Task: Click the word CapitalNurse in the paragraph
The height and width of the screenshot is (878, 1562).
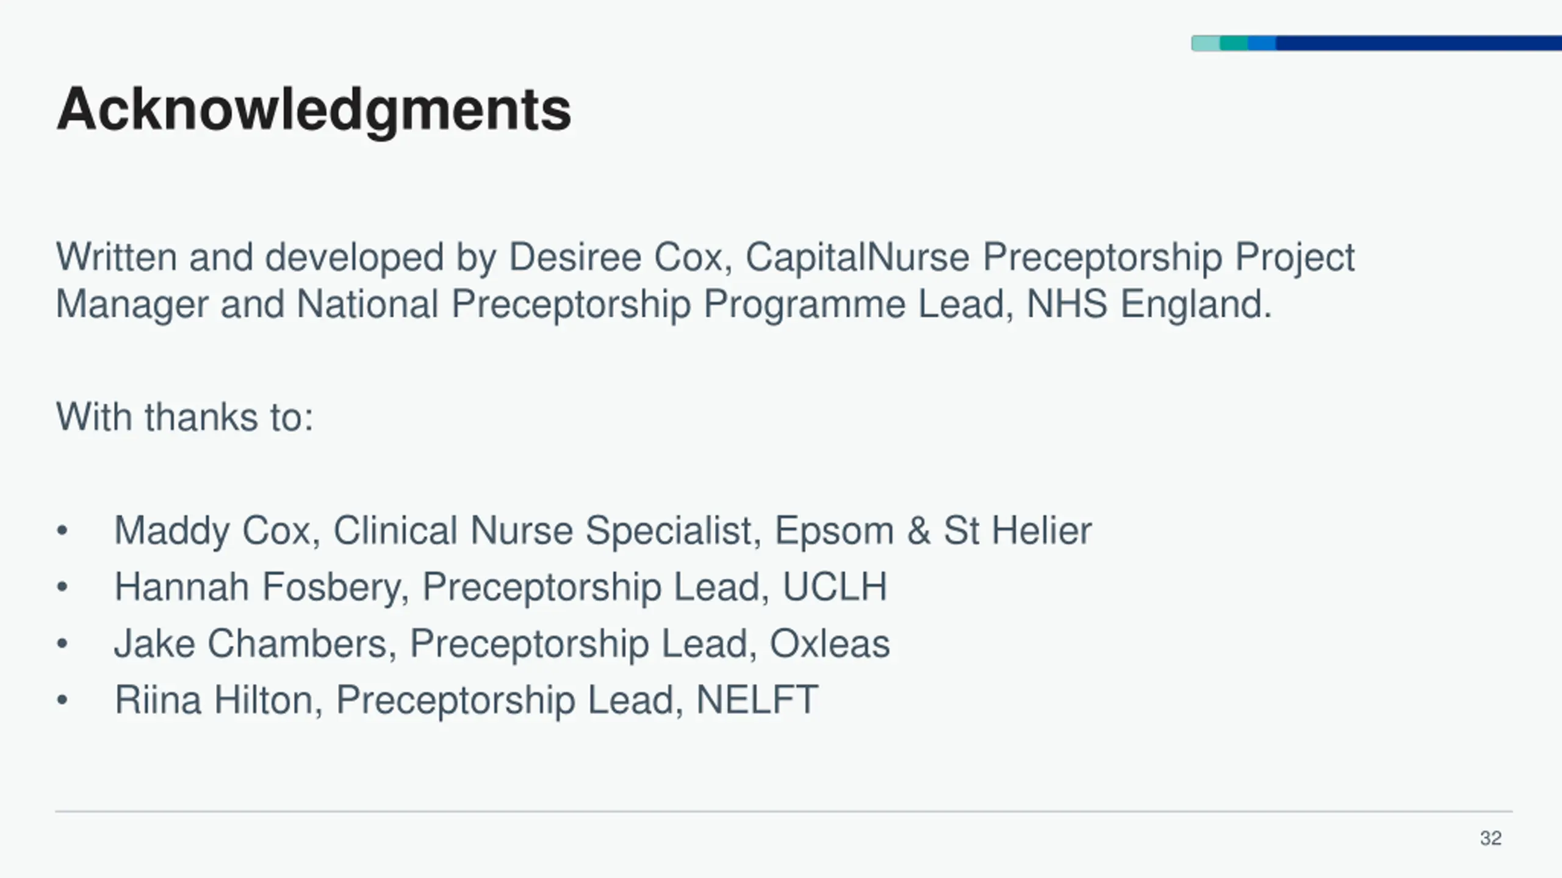Action: click(857, 257)
